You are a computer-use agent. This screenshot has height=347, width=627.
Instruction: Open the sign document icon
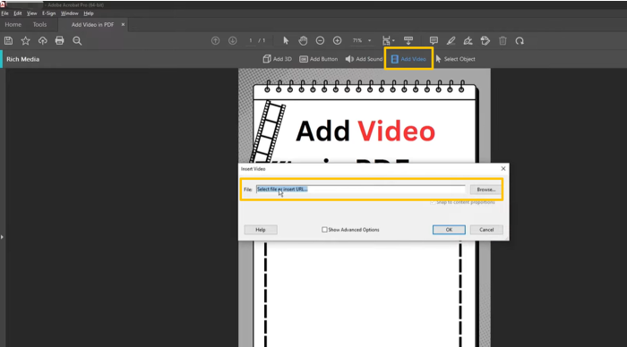click(x=468, y=41)
